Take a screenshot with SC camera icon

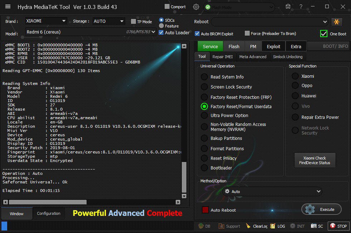pos(317,226)
